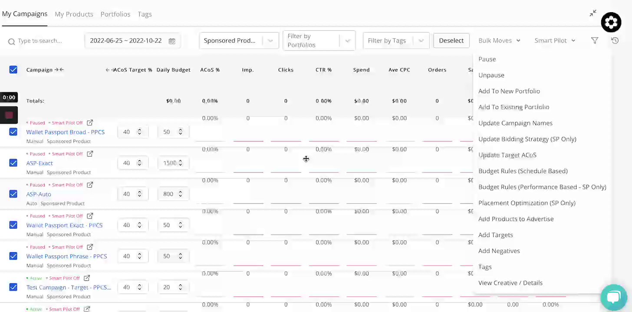Focus the Type to search field

coord(40,41)
